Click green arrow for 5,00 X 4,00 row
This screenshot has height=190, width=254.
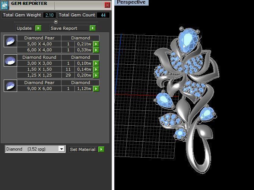click(96, 44)
